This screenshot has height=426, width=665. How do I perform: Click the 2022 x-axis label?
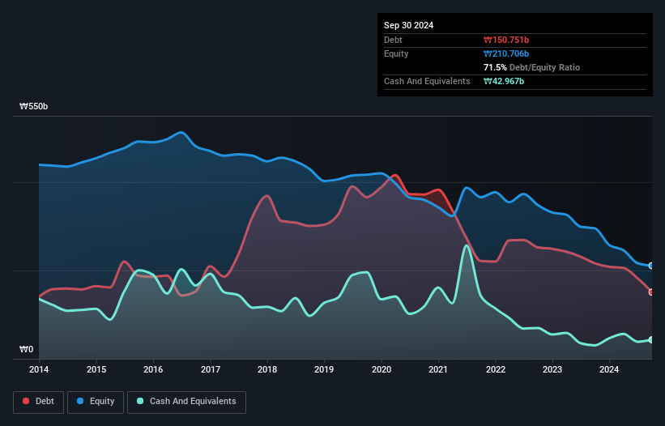496,369
